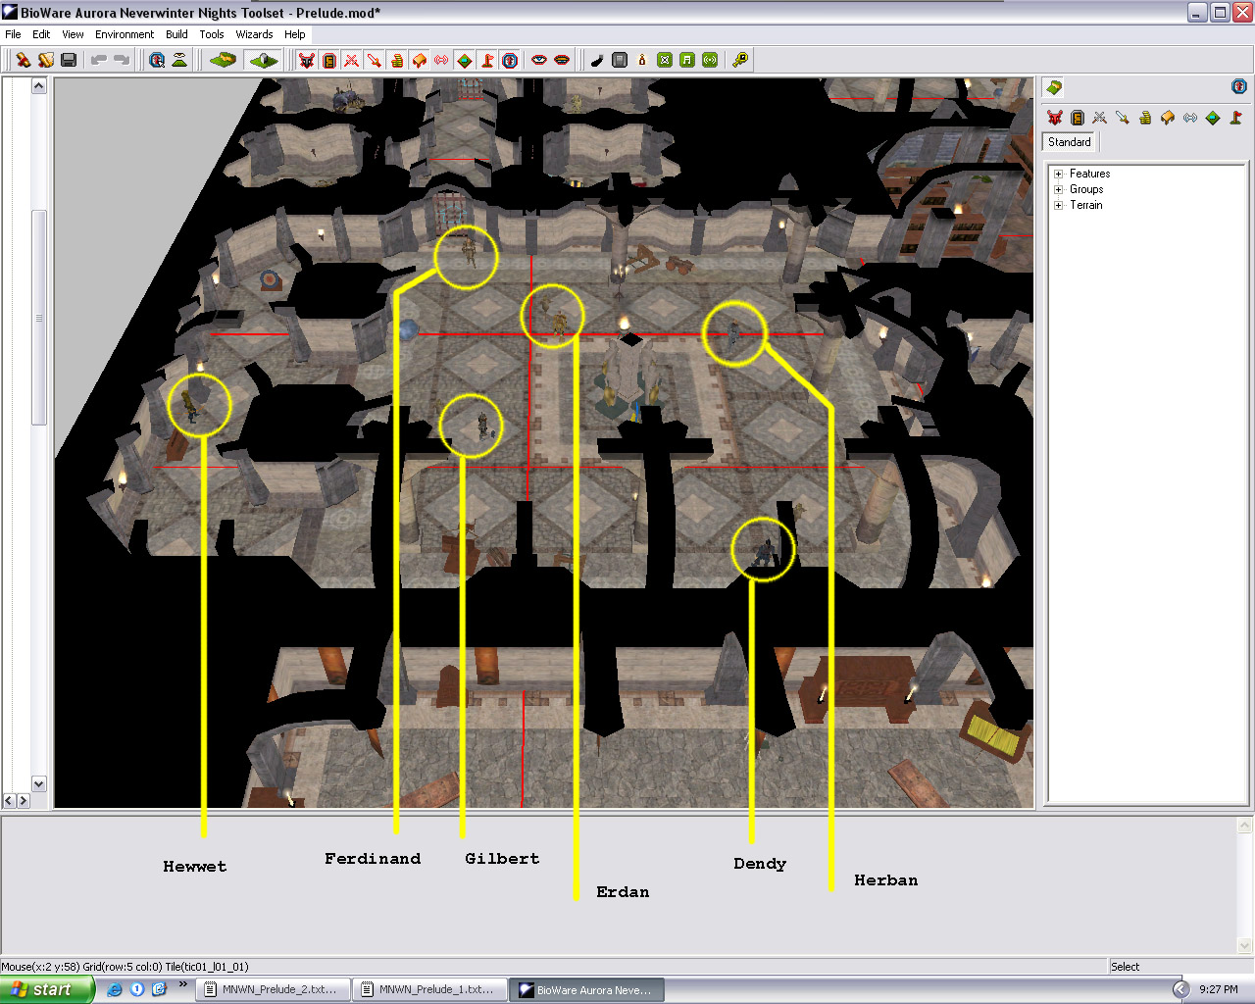Viewport: 1255px width, 1004px height.
Task: Click the green tile-with-box toolbar icon
Action: [x=264, y=60]
